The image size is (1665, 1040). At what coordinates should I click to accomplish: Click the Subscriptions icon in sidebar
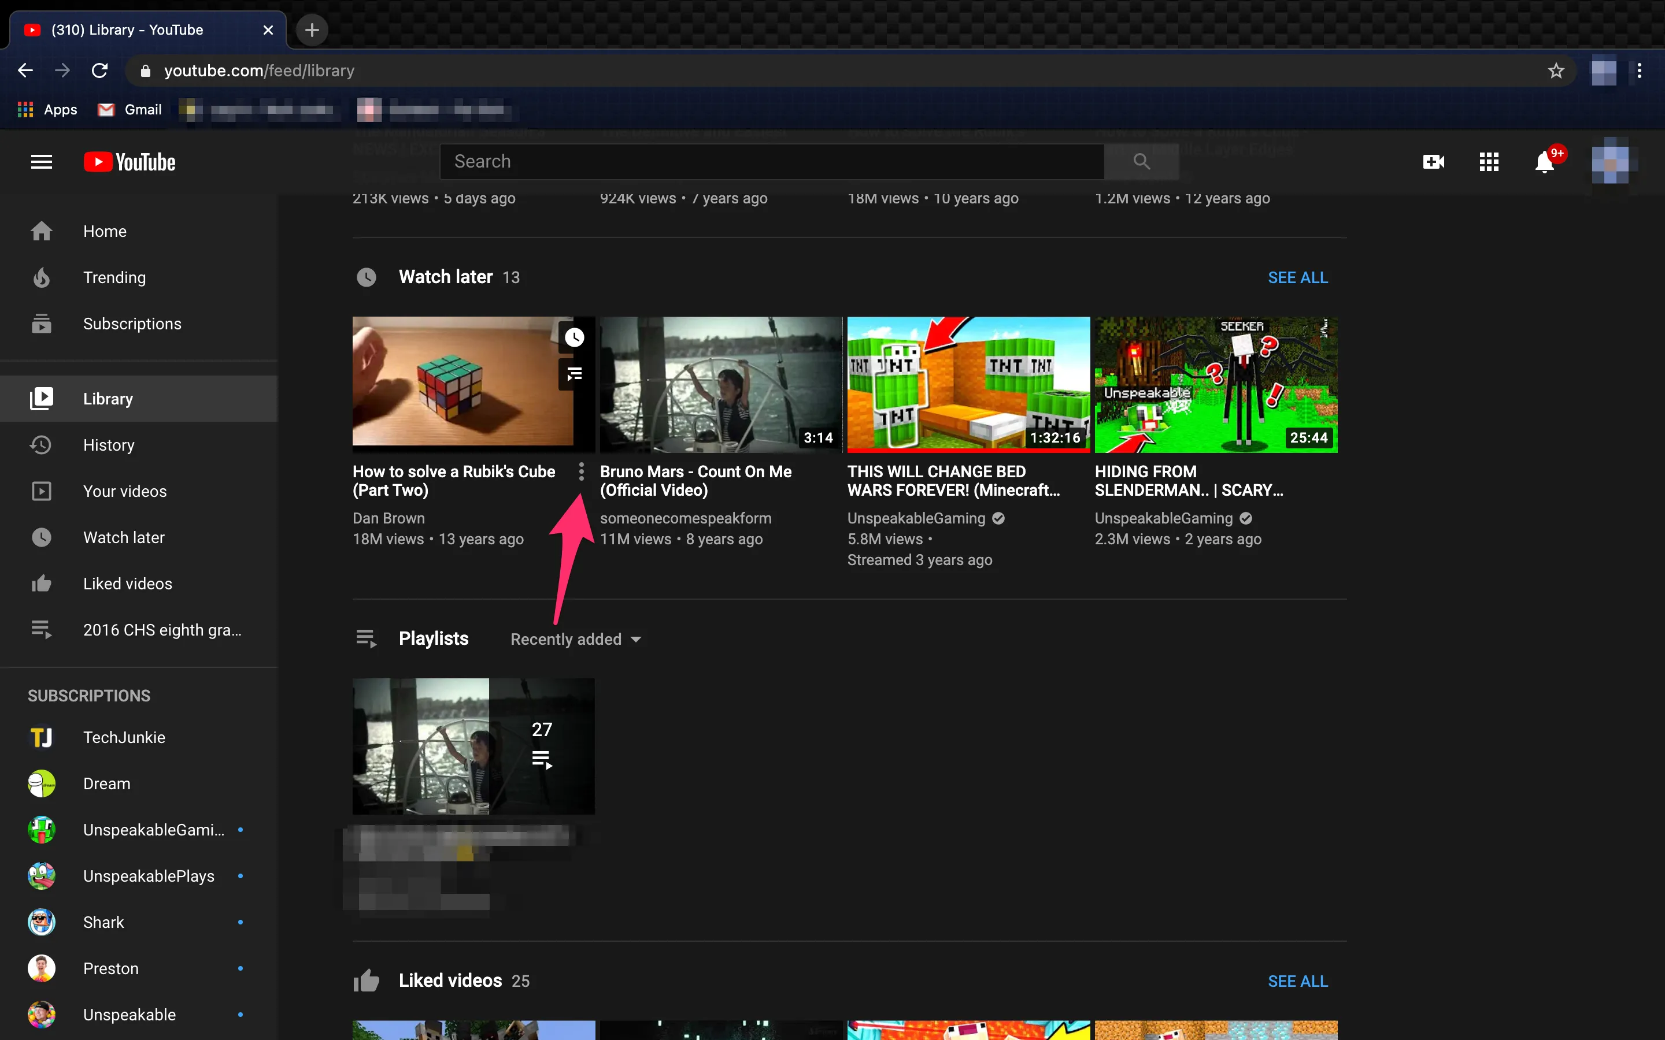(40, 324)
